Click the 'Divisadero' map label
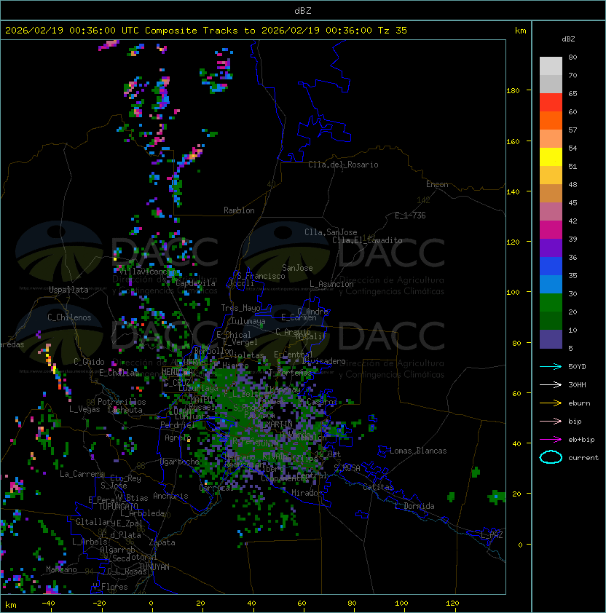The height and width of the screenshot is (613, 606). [x=323, y=361]
